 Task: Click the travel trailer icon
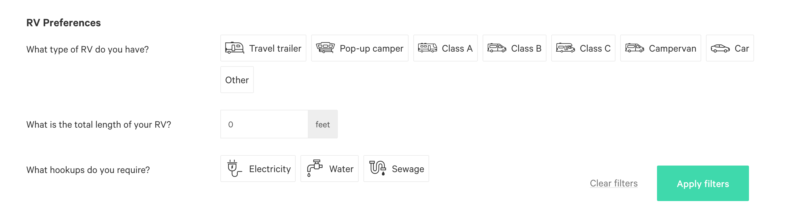pyautogui.click(x=234, y=48)
